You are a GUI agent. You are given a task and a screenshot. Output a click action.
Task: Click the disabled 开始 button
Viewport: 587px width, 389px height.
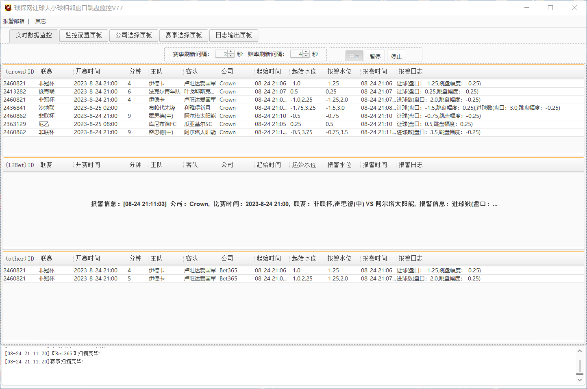tap(354, 56)
